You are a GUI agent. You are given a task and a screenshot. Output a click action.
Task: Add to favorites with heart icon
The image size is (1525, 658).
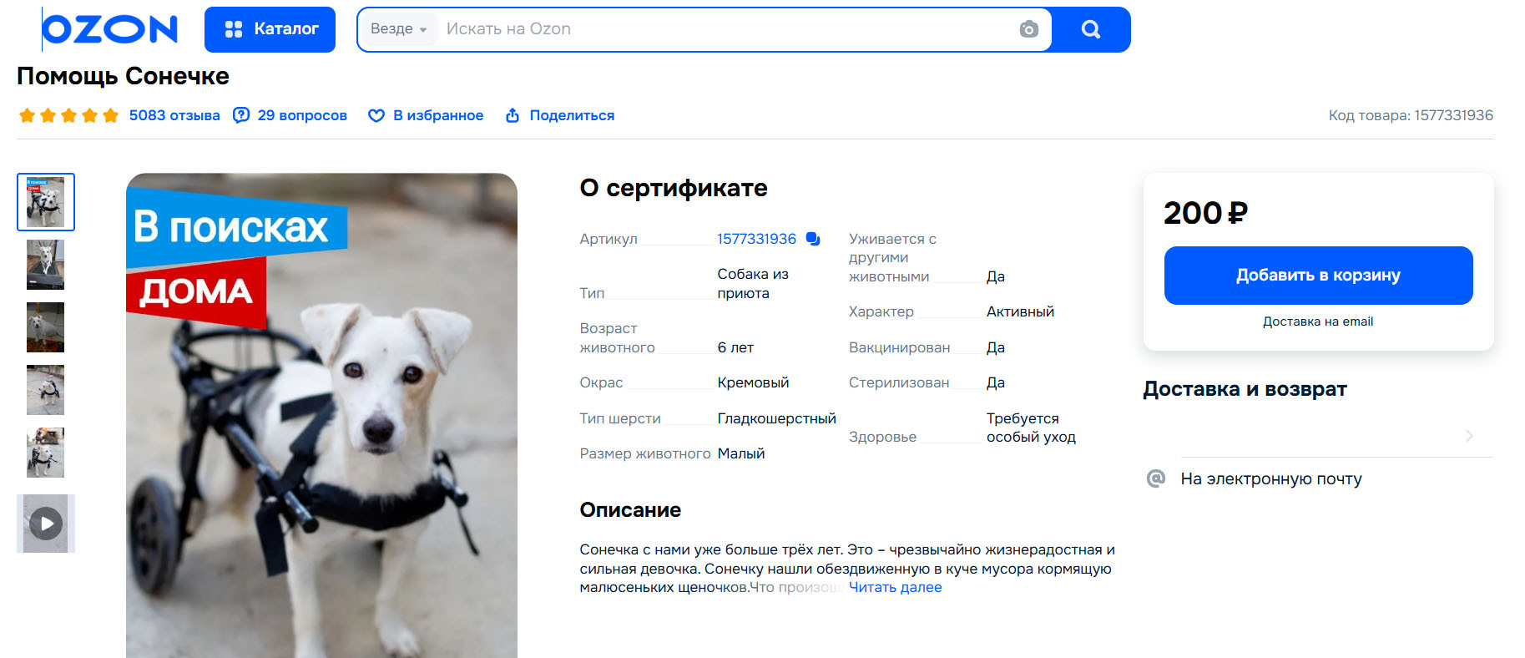coord(376,115)
